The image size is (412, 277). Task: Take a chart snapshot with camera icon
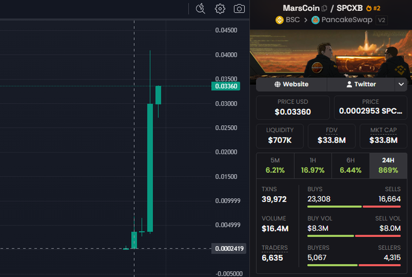[x=239, y=9]
